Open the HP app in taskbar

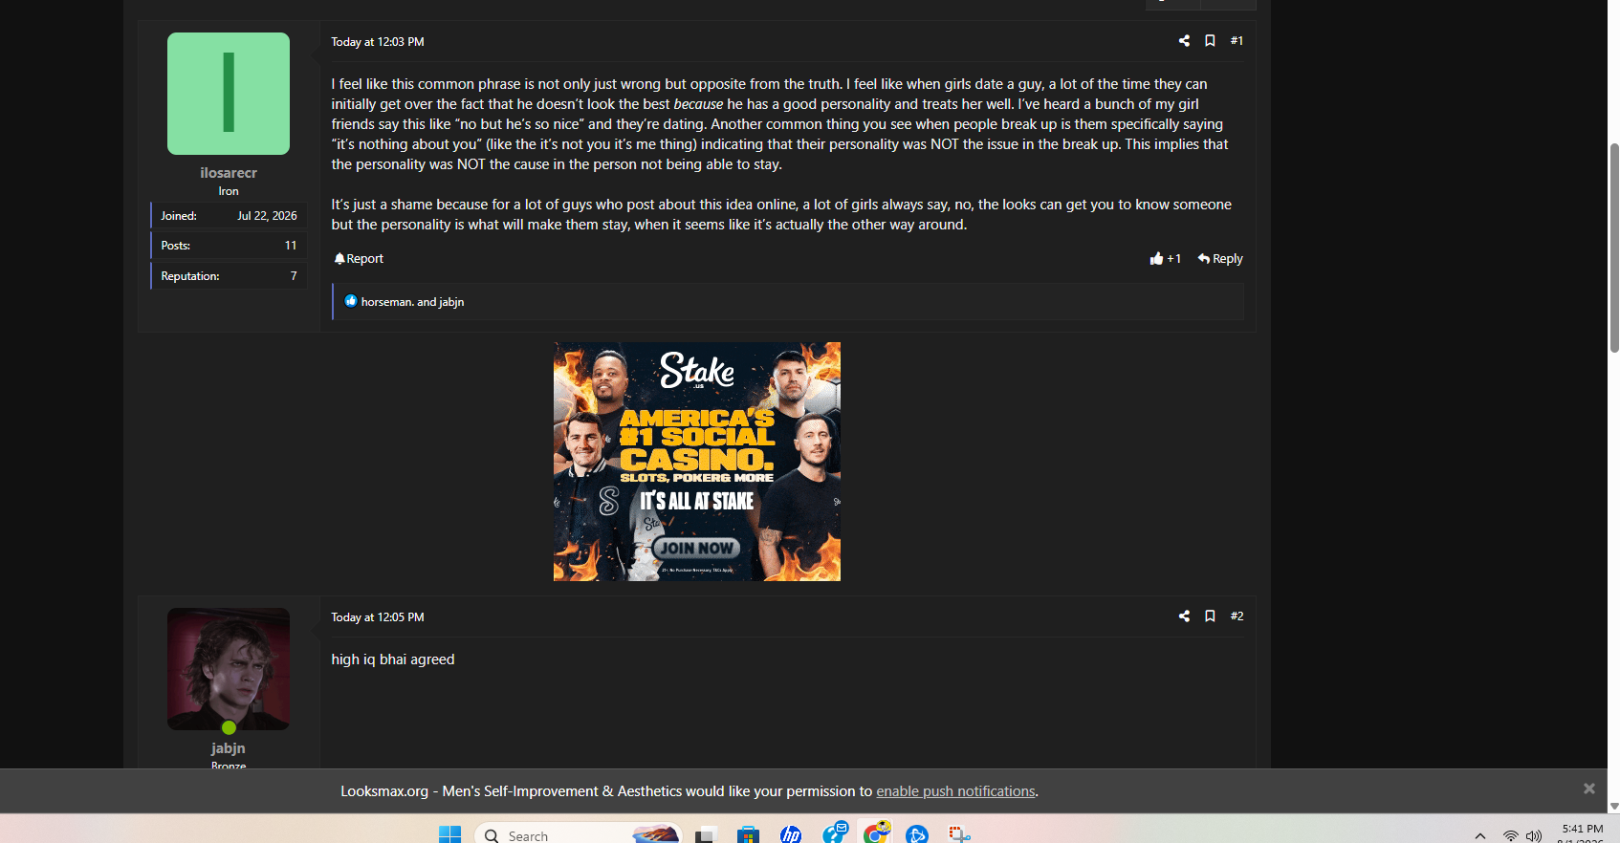coord(791,834)
